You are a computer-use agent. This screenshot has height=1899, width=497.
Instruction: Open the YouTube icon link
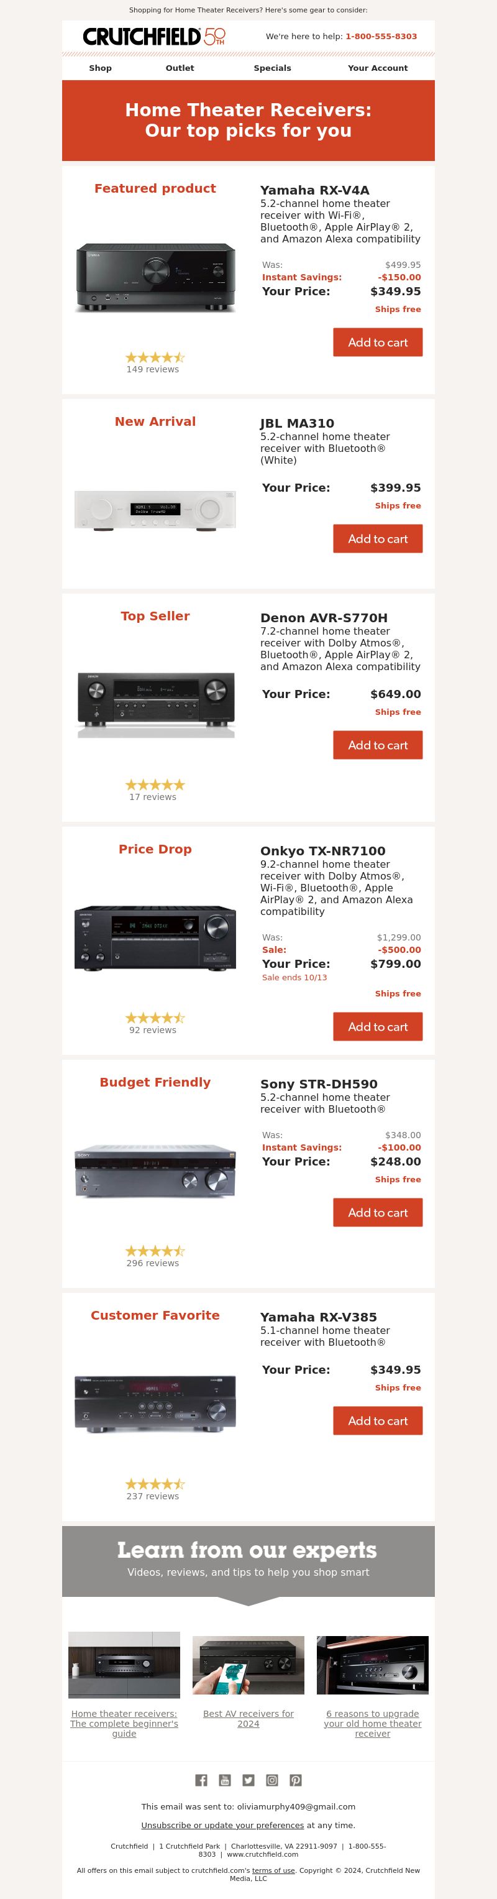pos(224,1780)
